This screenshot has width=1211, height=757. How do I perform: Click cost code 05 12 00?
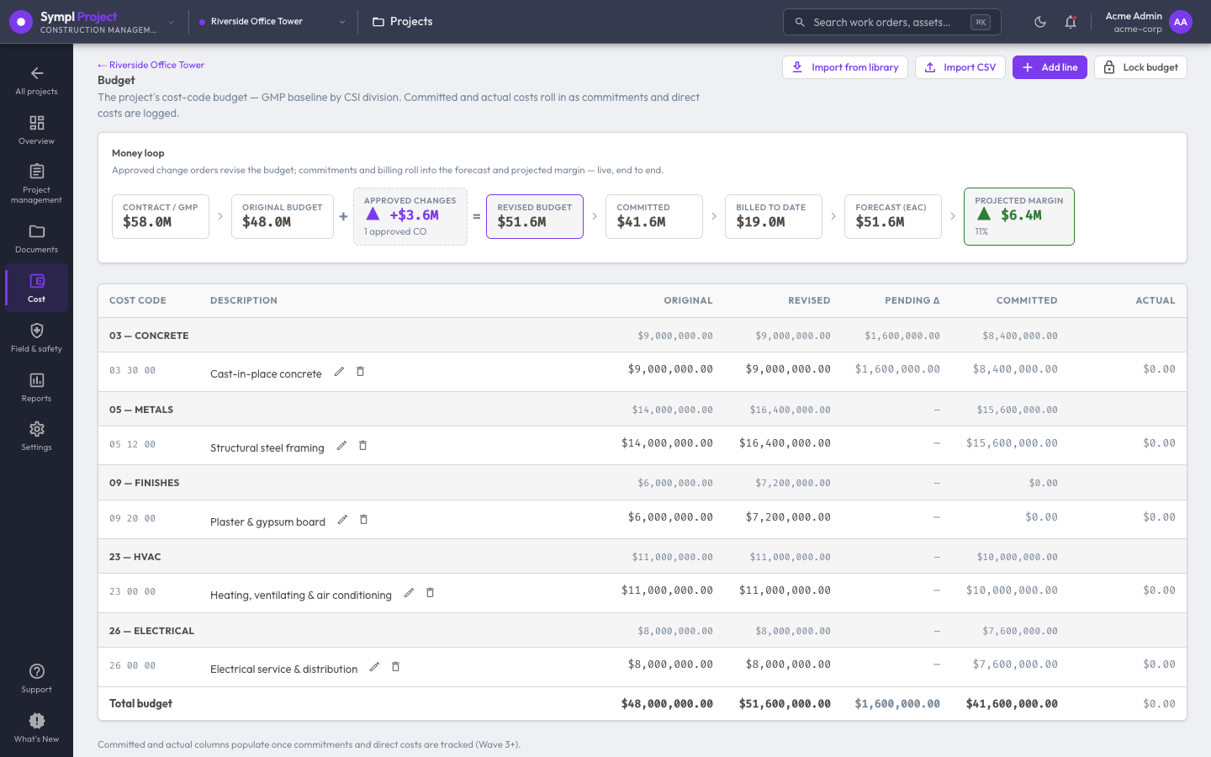133,444
